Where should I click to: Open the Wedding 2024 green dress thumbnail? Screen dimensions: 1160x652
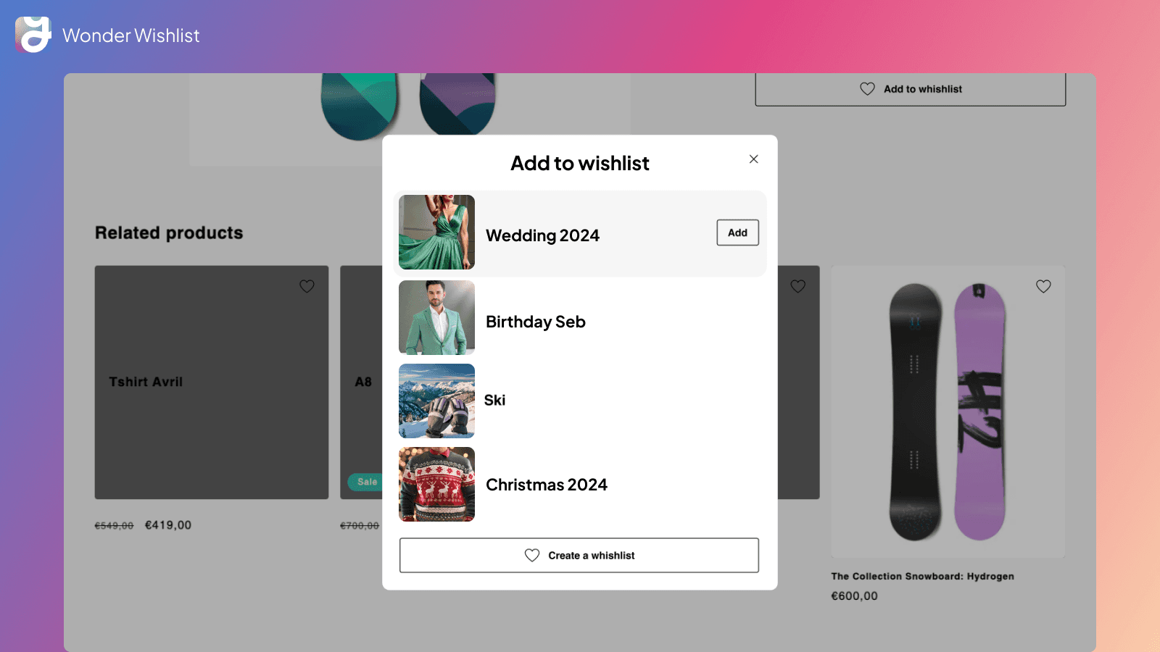click(x=436, y=233)
